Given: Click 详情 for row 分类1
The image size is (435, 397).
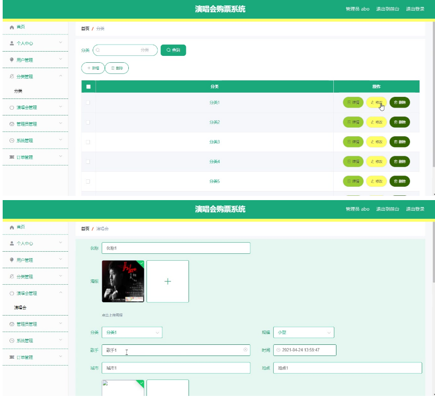Looking at the screenshot, I should click(x=353, y=103).
